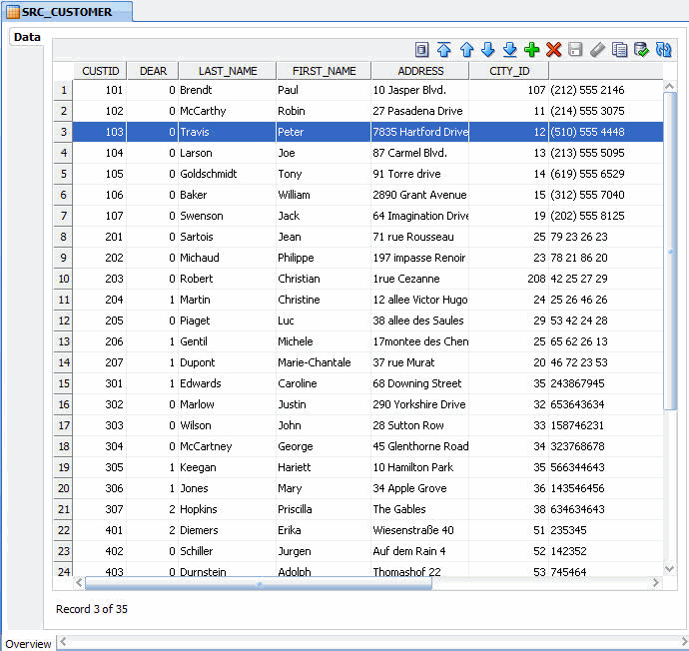The image size is (689, 651).
Task: Delete the selected row with red X
Action: click(x=553, y=50)
